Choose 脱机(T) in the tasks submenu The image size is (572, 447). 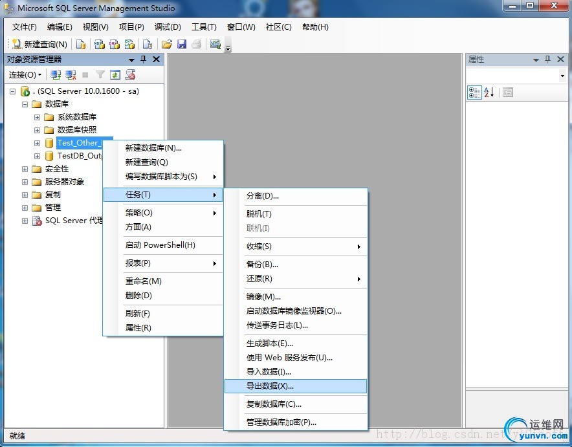296,214
